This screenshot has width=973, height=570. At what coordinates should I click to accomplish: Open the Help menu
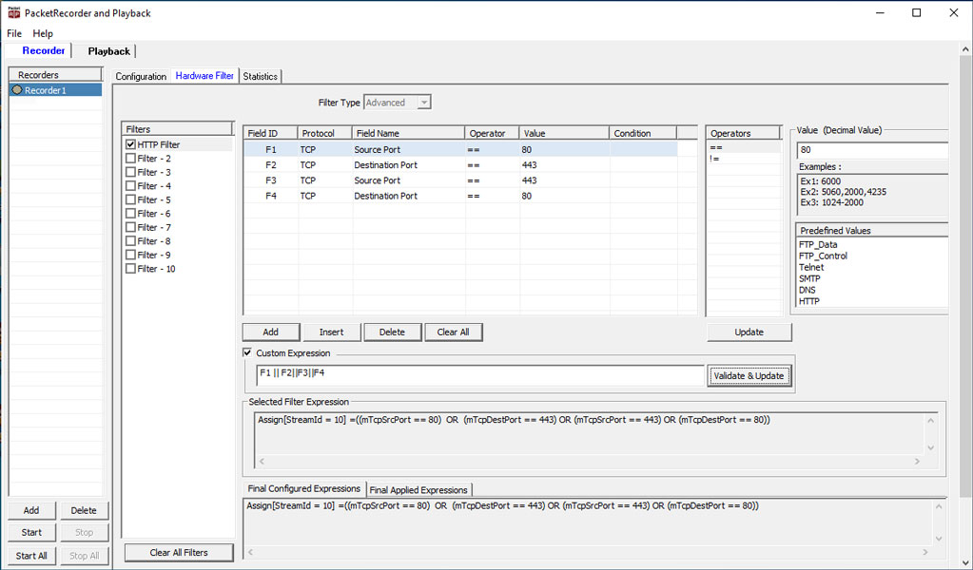pyautogui.click(x=43, y=33)
